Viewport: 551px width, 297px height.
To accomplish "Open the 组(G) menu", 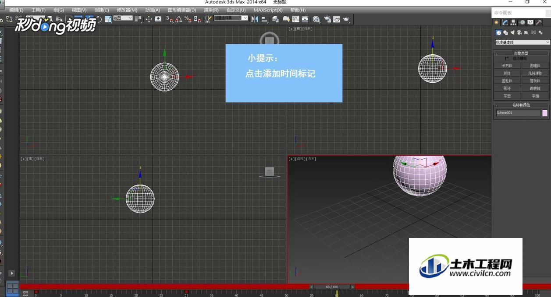I will point(58,10).
